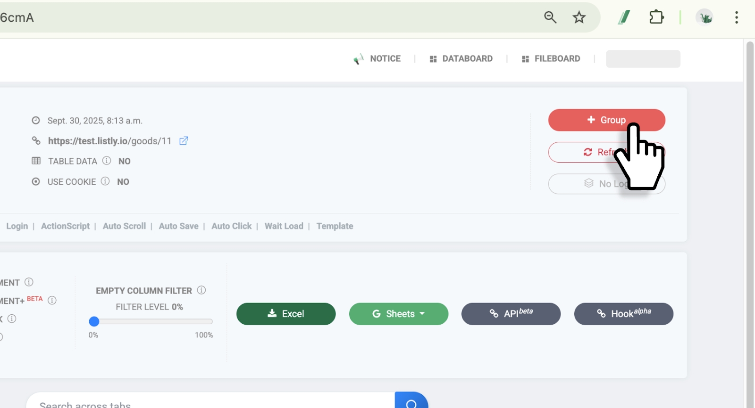Click the Hook alpha button
The height and width of the screenshot is (408, 755).
623,314
